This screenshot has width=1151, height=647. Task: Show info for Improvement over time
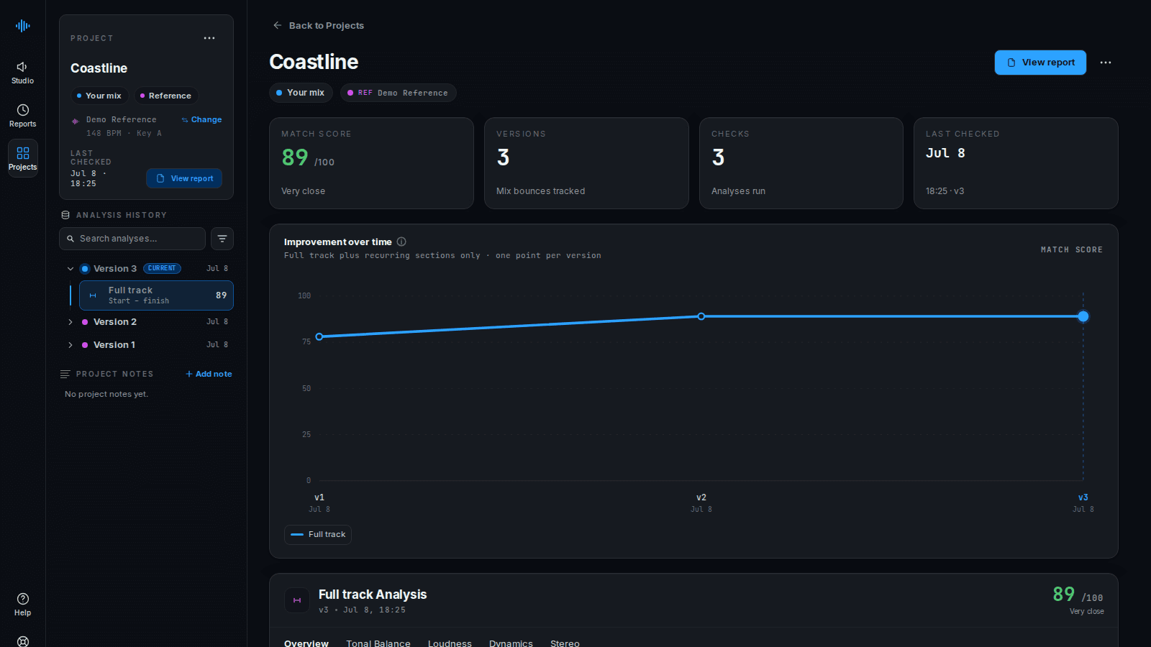pyautogui.click(x=401, y=242)
